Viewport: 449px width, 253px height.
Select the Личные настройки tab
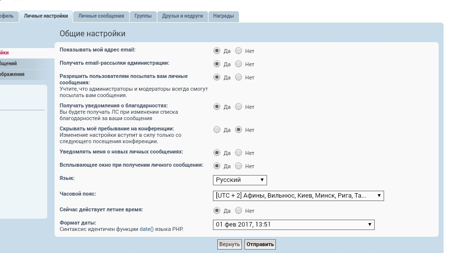46,16
